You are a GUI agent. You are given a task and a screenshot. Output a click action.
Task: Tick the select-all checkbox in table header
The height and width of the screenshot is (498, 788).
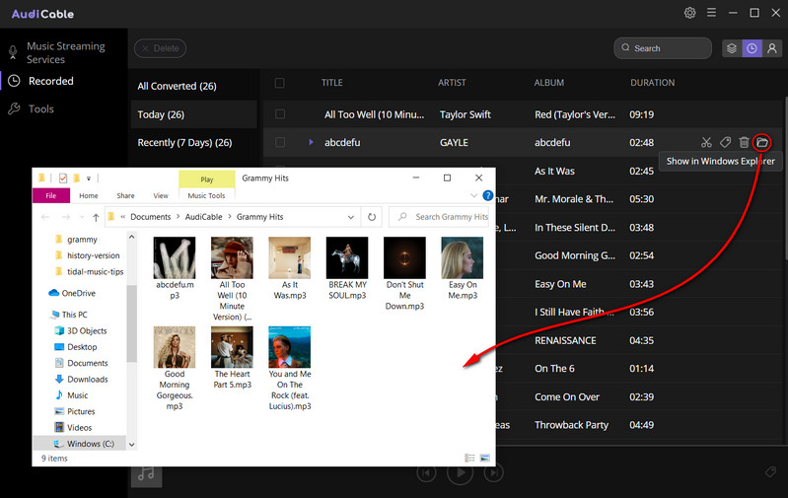coord(280,83)
